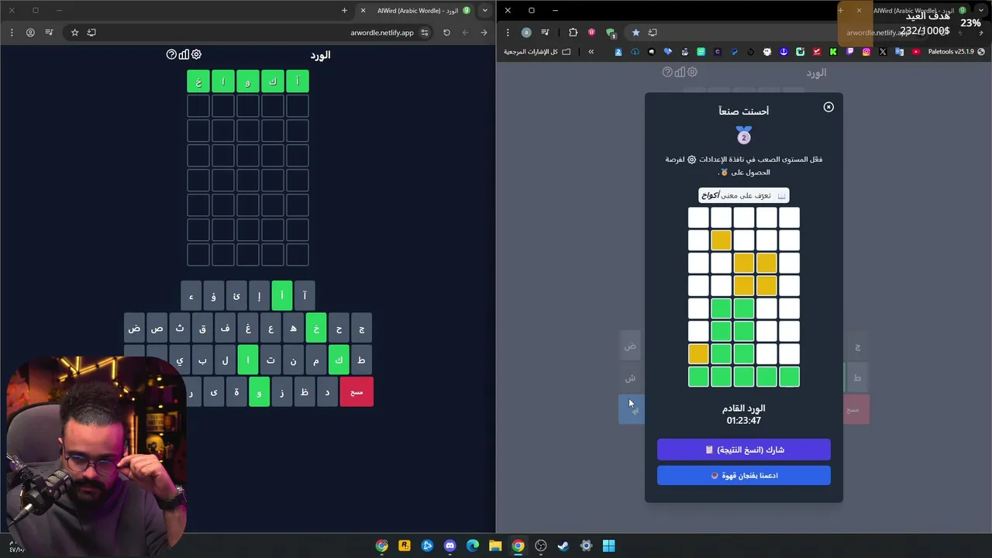The image size is (992, 558).
Task: Tap the آ key in the top row
Action: point(305,295)
